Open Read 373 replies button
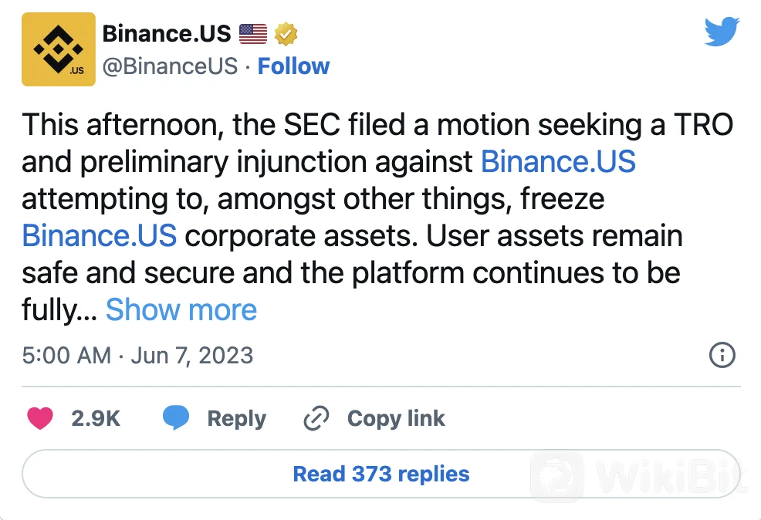This screenshot has height=520, width=761. [x=380, y=473]
